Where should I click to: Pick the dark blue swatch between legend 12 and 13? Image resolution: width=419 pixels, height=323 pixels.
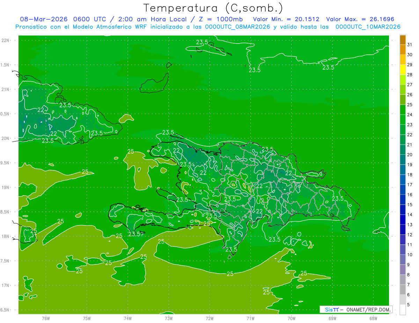[403, 230]
